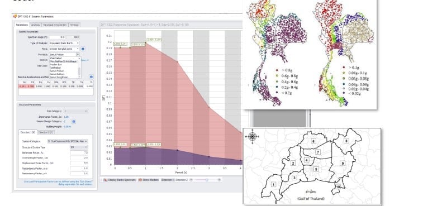
Task: Toggle Direction 1 spectrum display under chart
Action: pos(168,180)
